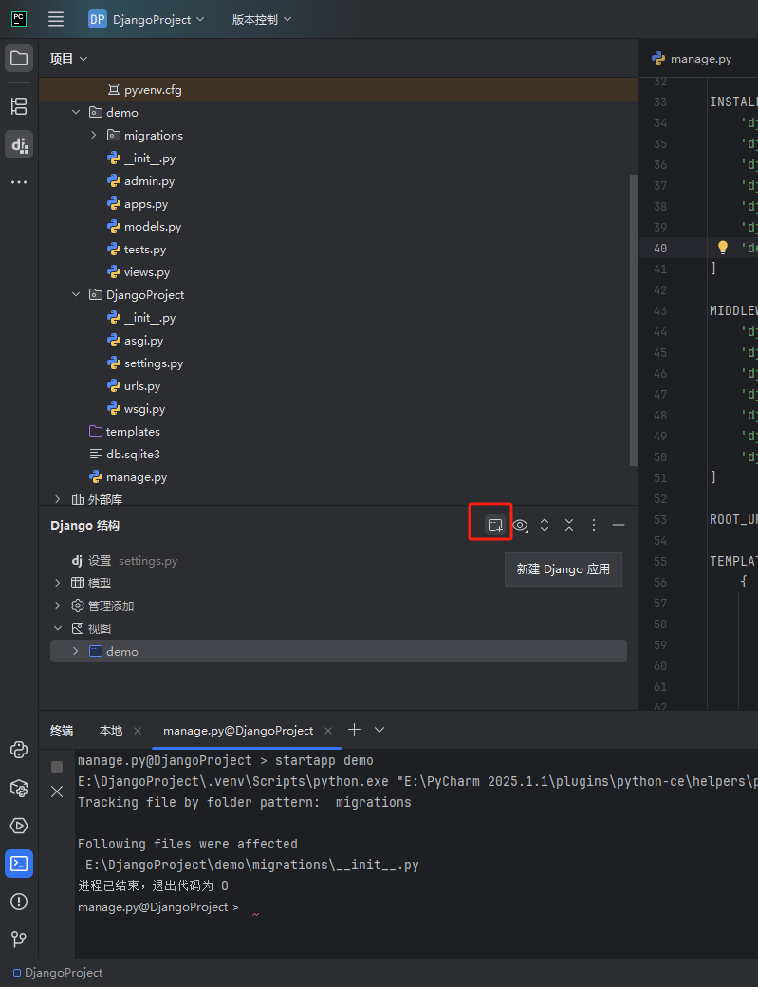
Task: Expand the 管理添加 node
Action: [58, 605]
